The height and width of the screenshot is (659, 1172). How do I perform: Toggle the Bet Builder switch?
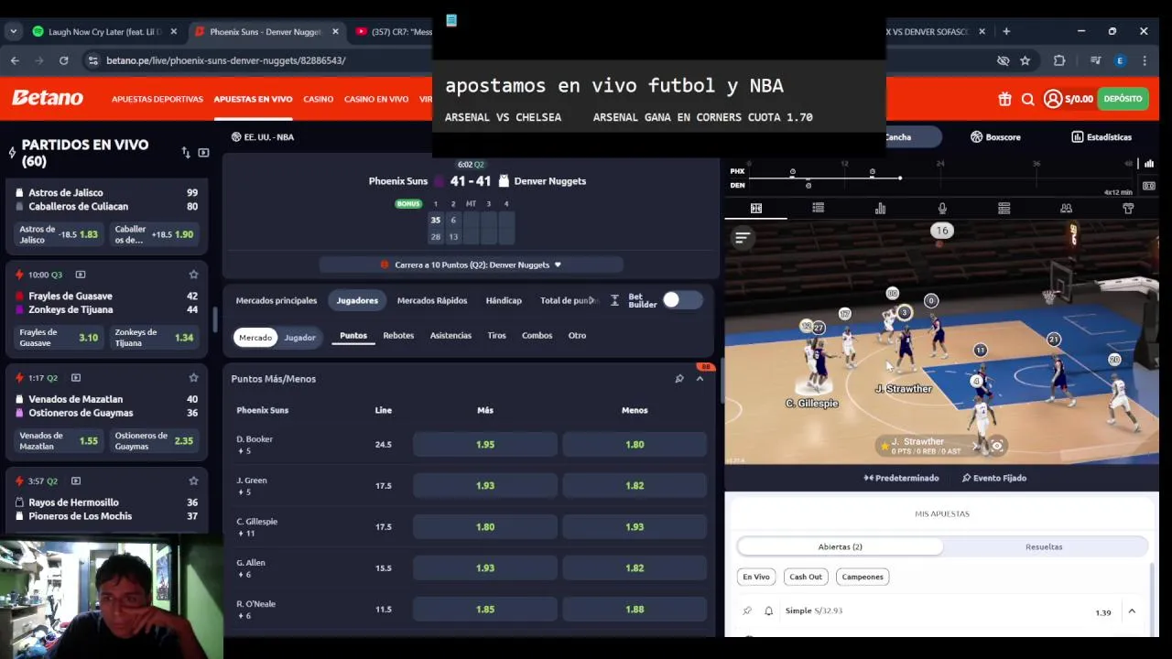683,300
